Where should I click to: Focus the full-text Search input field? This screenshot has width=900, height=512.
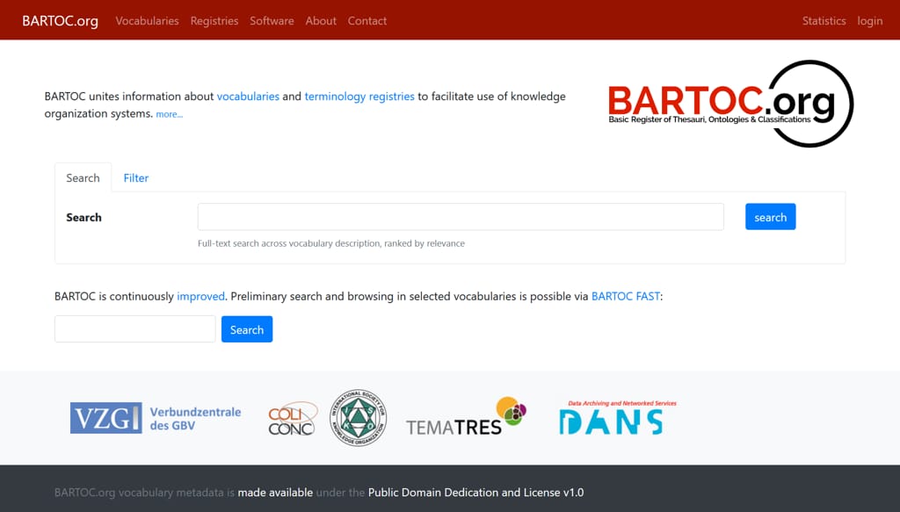click(x=461, y=217)
